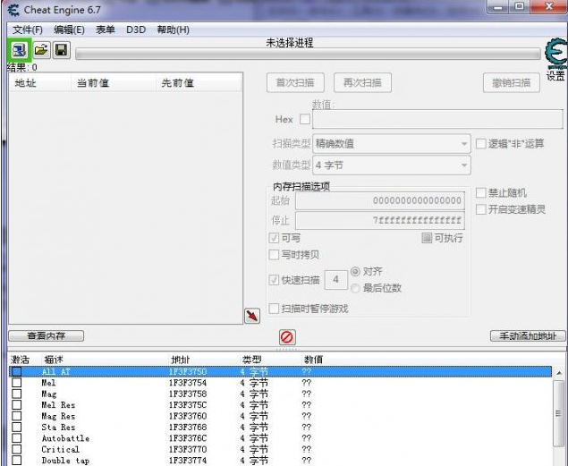Image resolution: width=568 pixels, height=466 pixels.
Task: Toggle the 快速扫描 checkbox
Action: 274,280
